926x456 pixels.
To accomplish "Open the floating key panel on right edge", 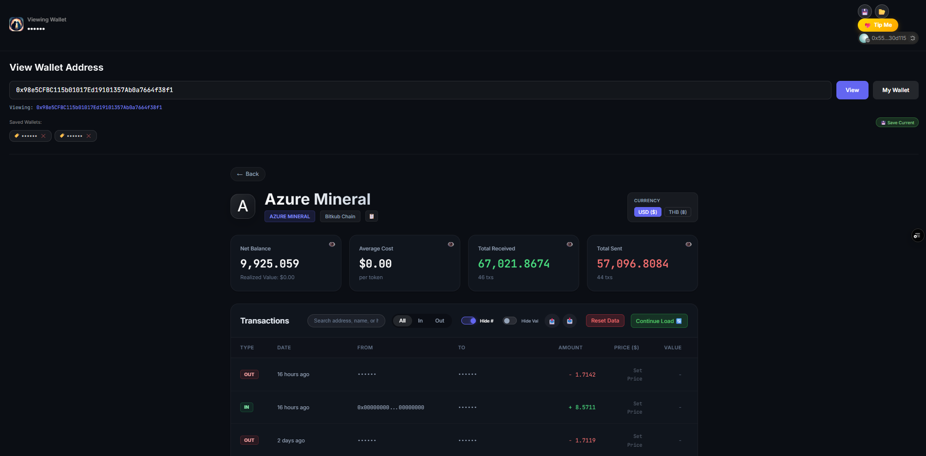I will click(918, 235).
